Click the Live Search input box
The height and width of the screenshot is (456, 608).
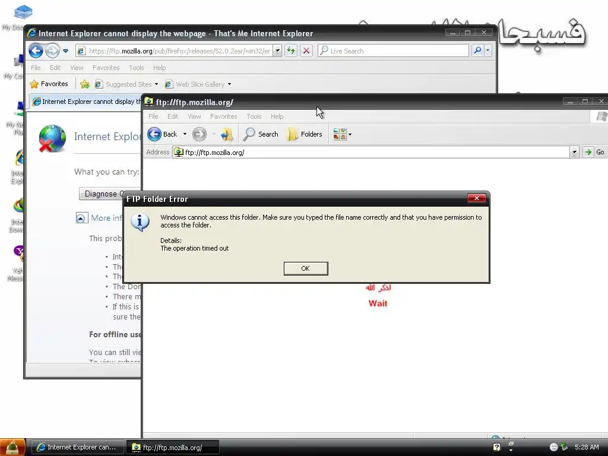[393, 51]
